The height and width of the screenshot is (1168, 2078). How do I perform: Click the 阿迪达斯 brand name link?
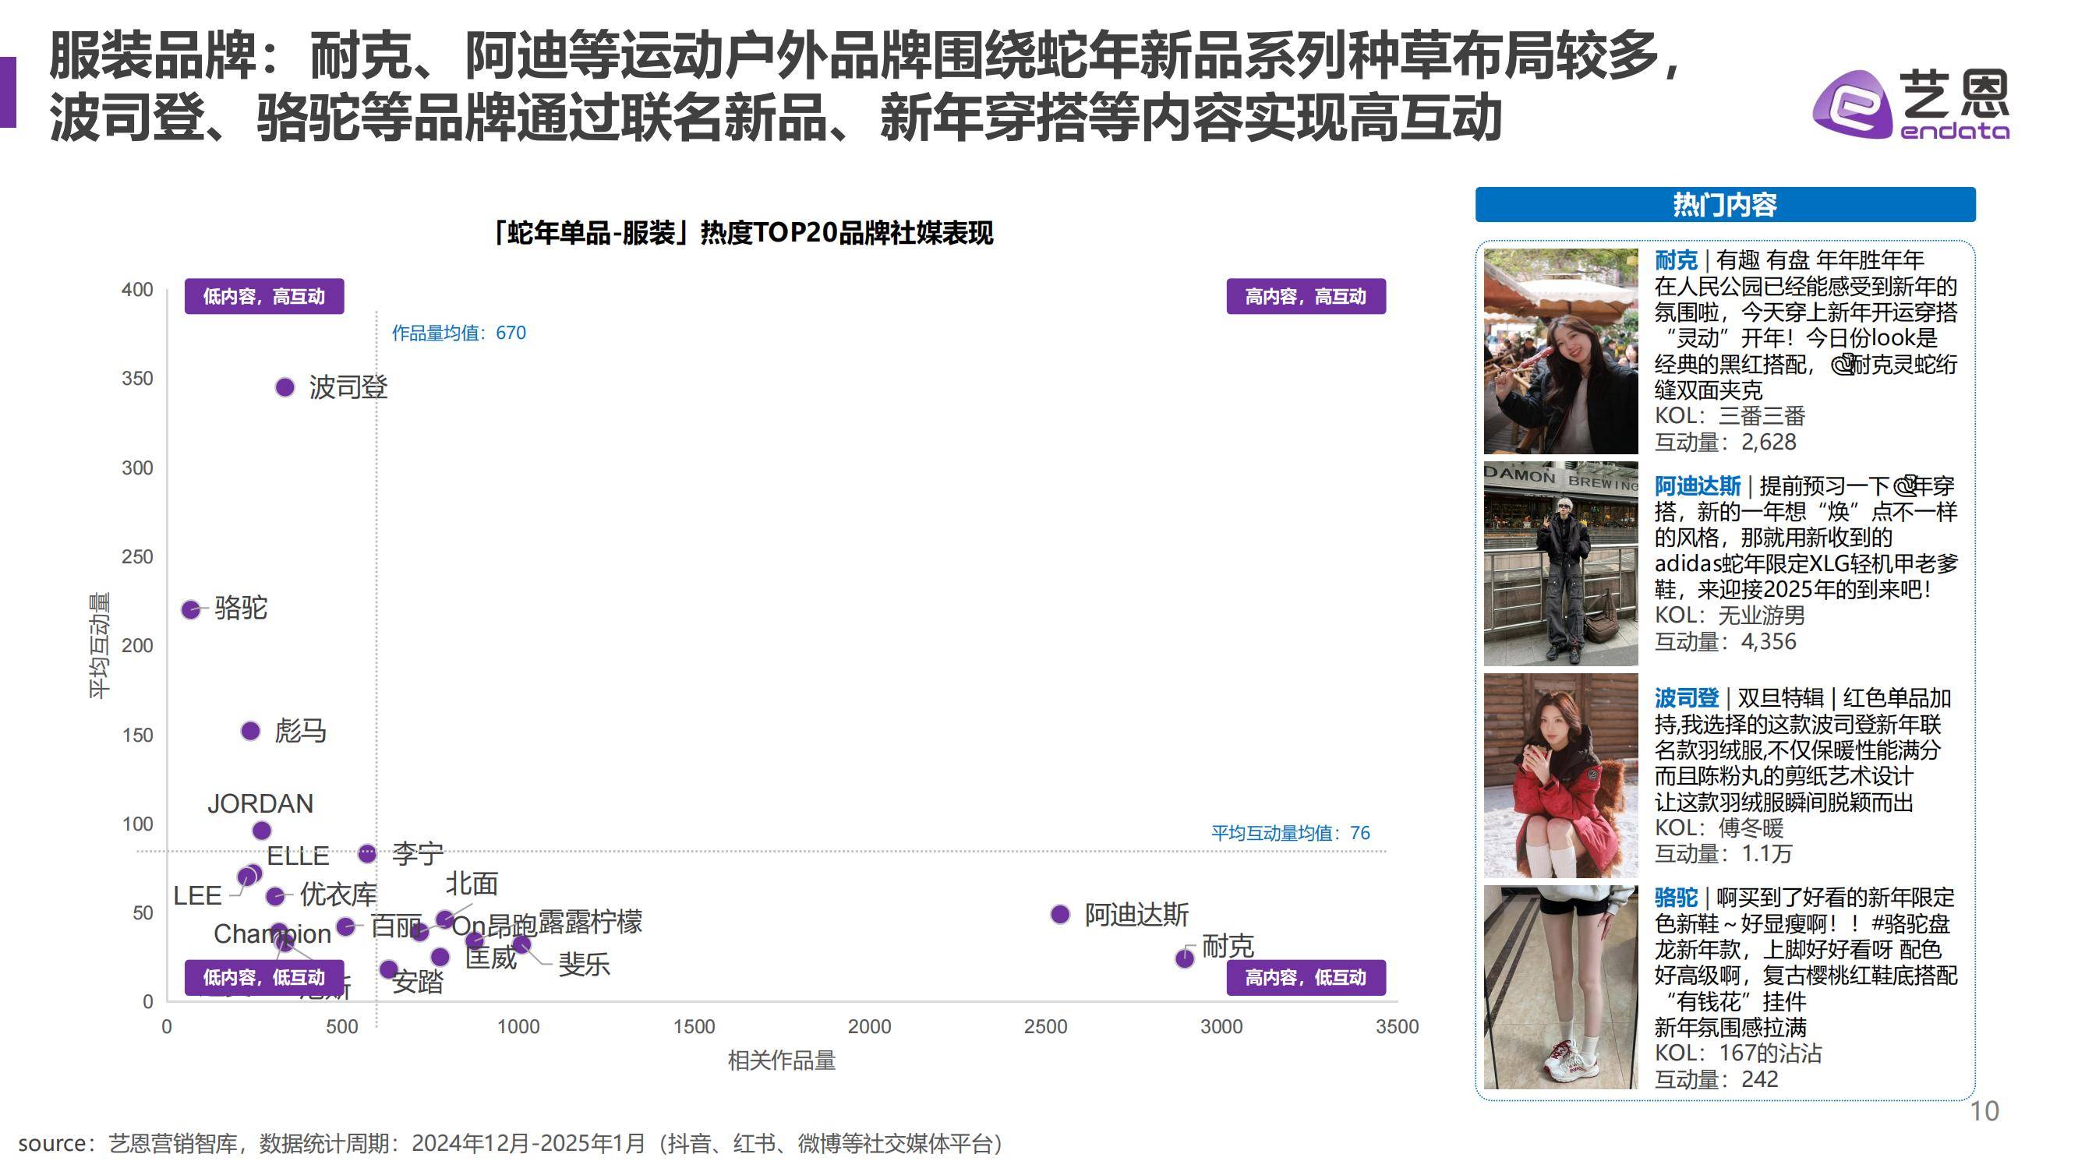1698,485
